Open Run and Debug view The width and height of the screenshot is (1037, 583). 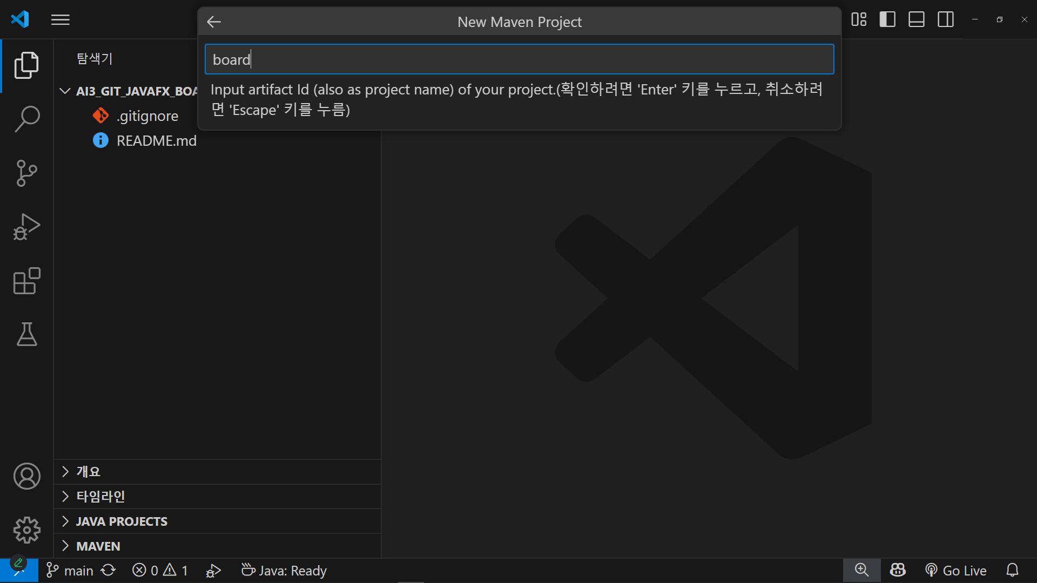pyautogui.click(x=26, y=227)
